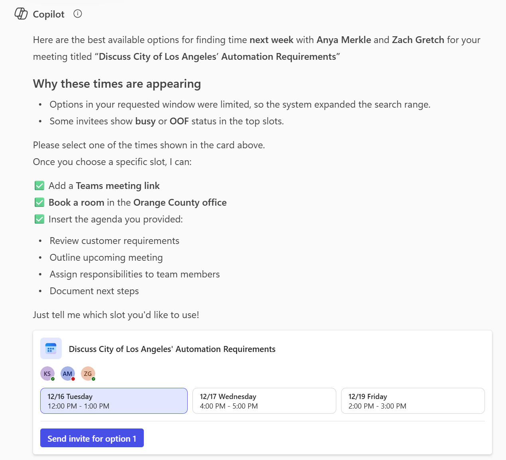Select the ZG attendee avatar
The width and height of the screenshot is (506, 460).
pos(88,374)
